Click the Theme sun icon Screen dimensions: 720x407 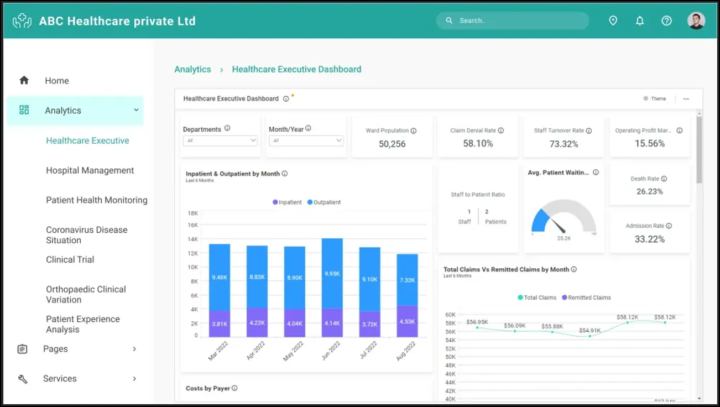coord(645,98)
